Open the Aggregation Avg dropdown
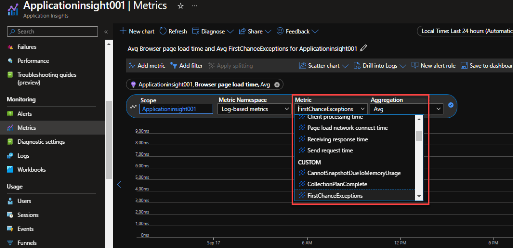513x248 pixels. (407, 109)
